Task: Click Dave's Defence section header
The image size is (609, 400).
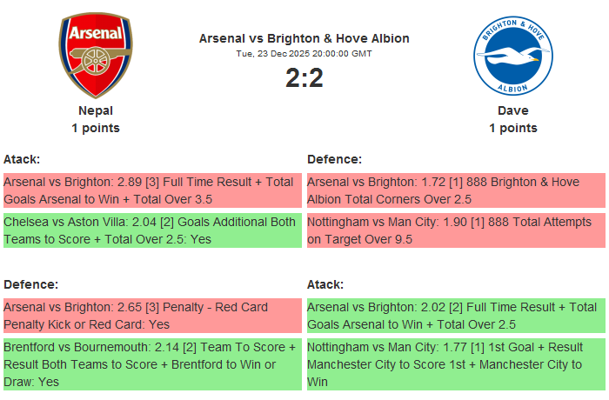Action: click(x=335, y=159)
